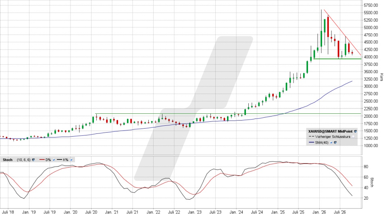Uncheck the SMA(40) visibility checkbox
387x217 pixels.
tap(331, 142)
